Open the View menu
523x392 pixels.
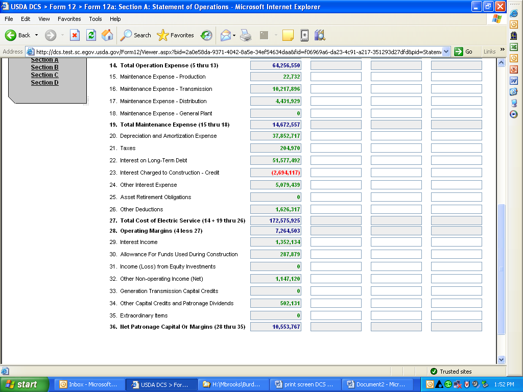[x=44, y=19]
